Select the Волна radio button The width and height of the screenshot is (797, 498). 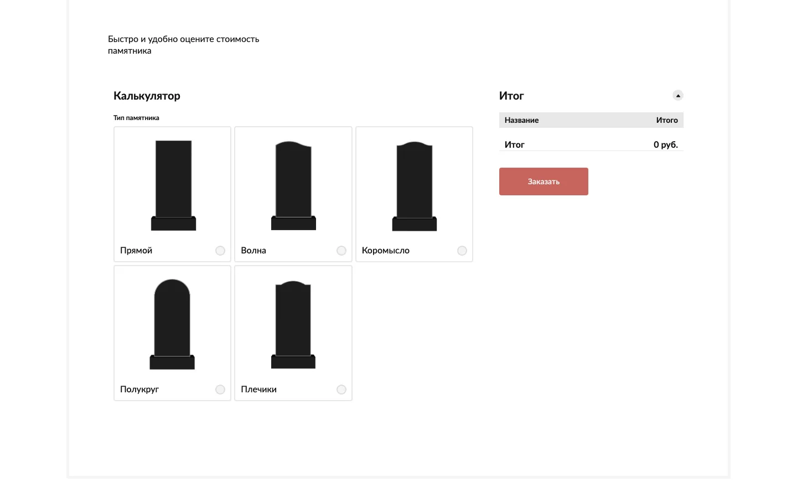point(341,251)
